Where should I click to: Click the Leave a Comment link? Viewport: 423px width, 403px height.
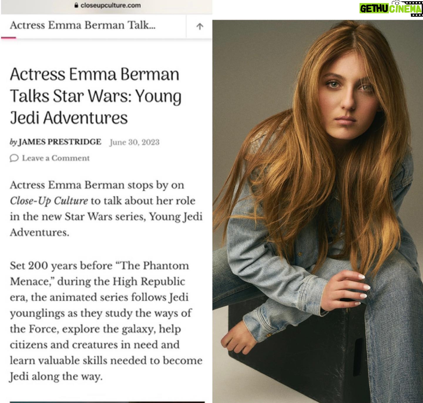[56, 158]
